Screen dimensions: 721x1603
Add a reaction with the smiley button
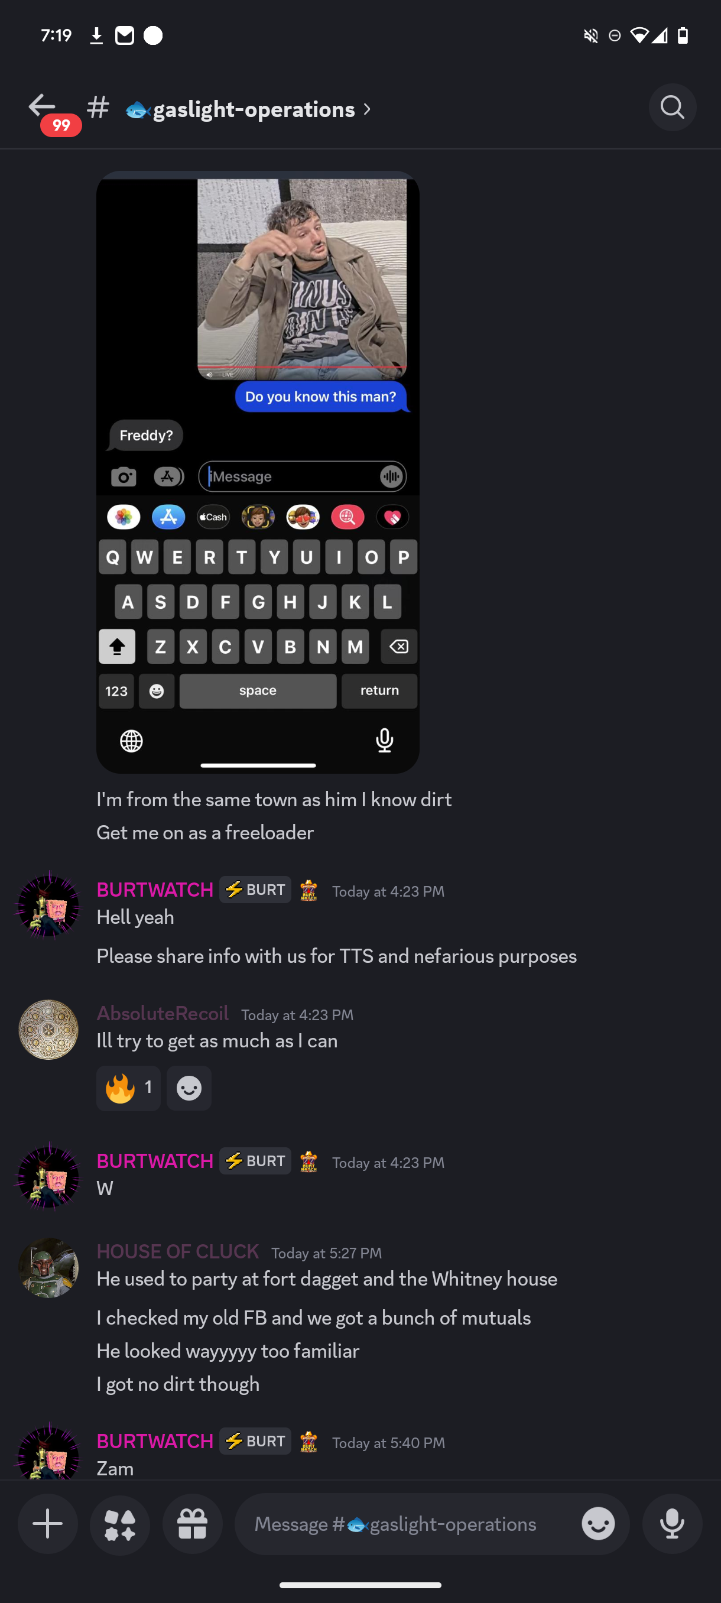click(189, 1088)
